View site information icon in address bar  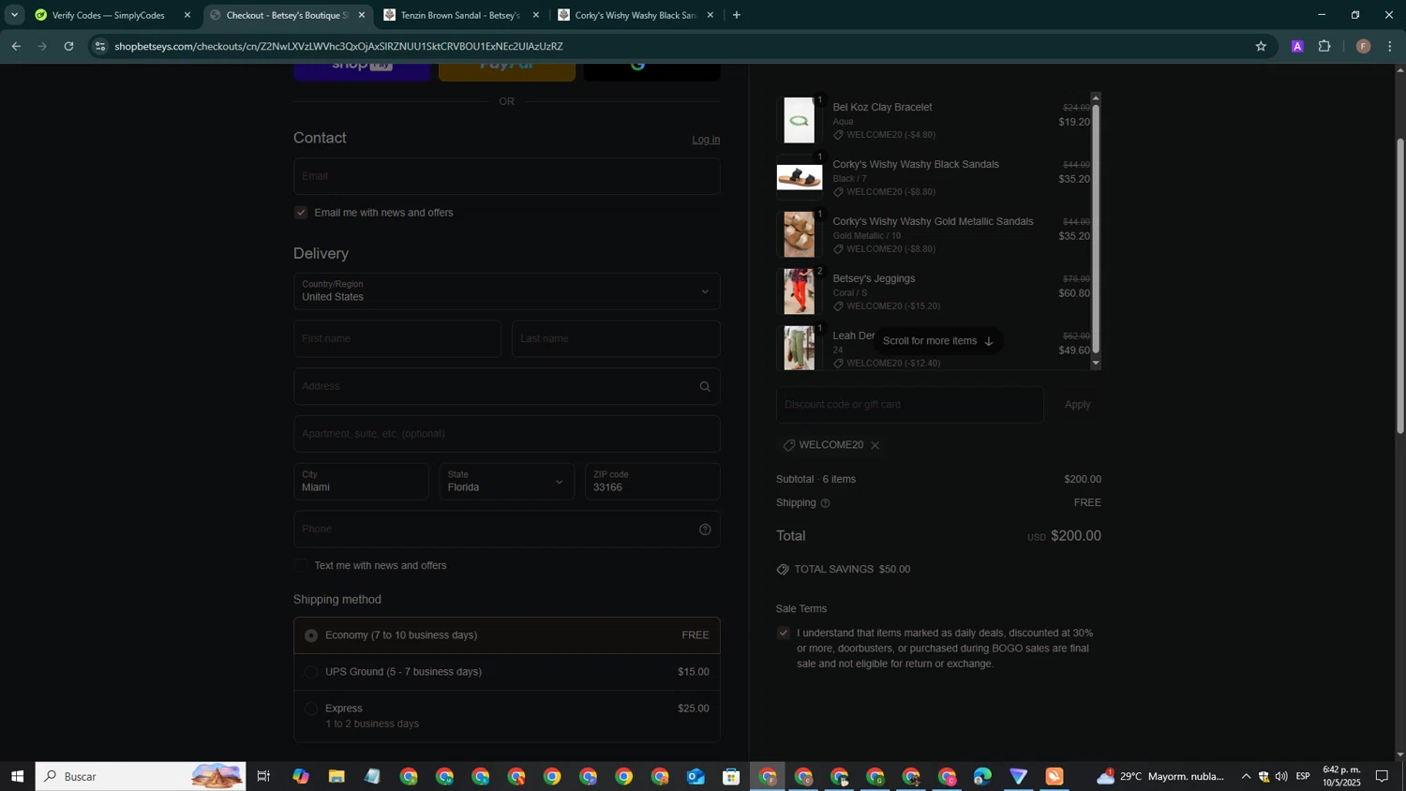coord(100,46)
